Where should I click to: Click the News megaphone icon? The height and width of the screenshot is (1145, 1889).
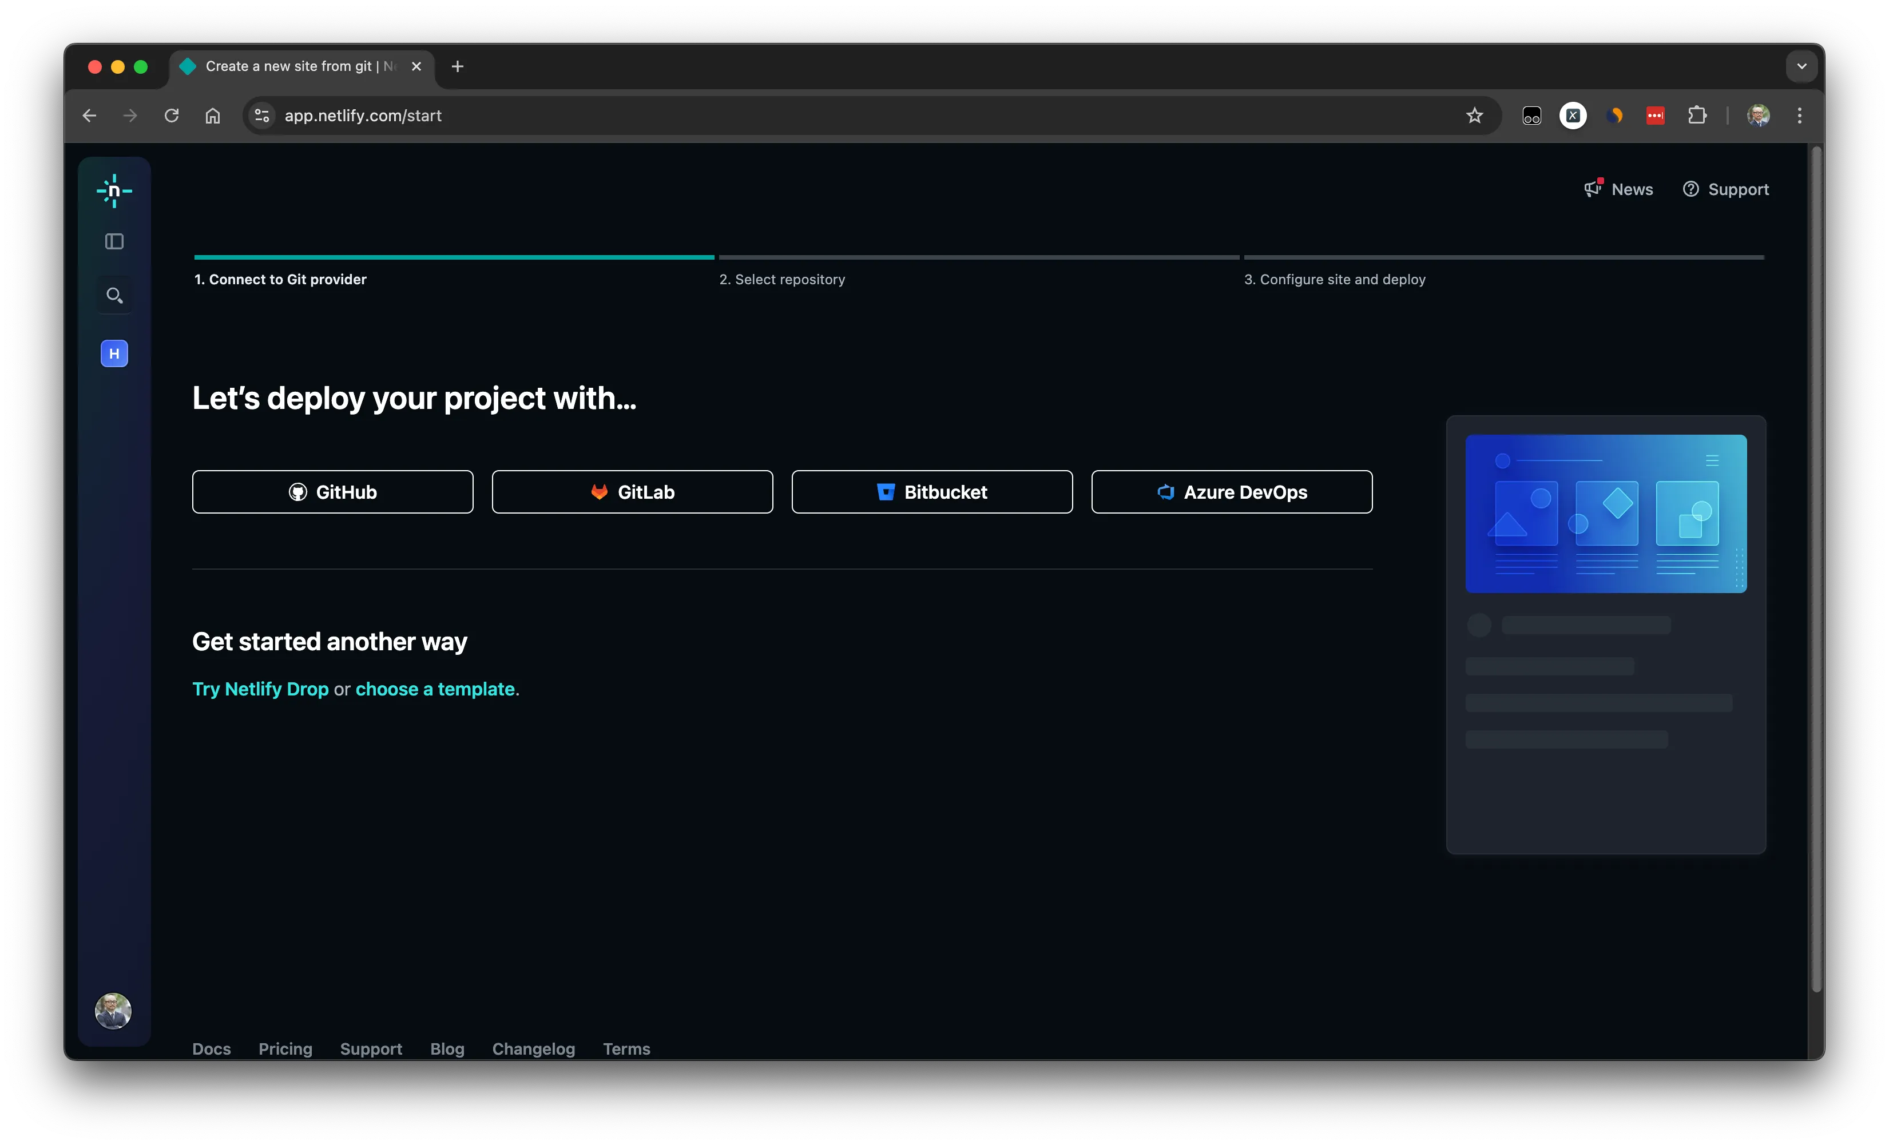(x=1593, y=189)
